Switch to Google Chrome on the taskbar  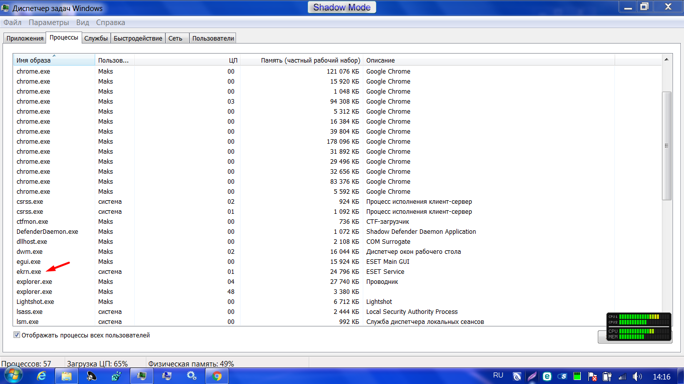pos(216,376)
